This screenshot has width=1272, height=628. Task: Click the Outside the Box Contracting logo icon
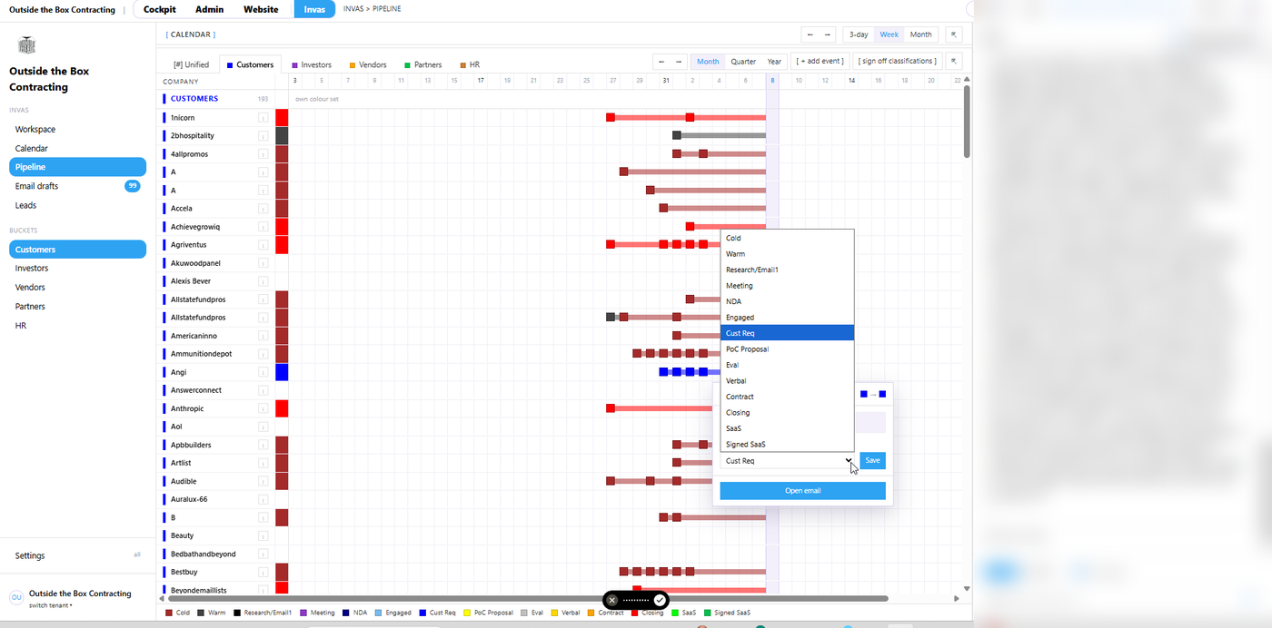(26, 44)
